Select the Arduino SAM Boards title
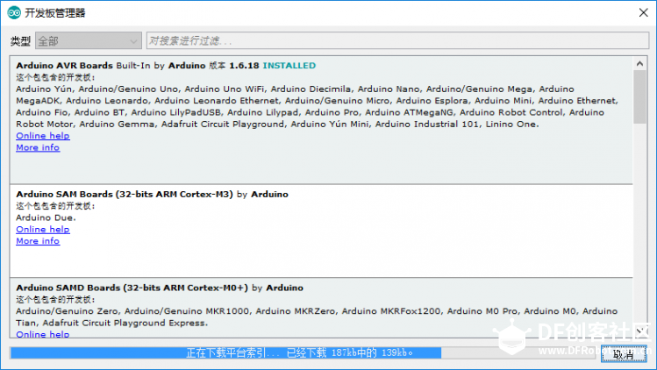 pos(125,194)
